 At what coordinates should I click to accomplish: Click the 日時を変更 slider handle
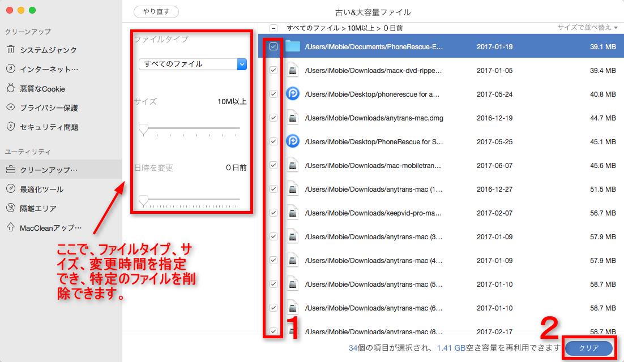143,200
